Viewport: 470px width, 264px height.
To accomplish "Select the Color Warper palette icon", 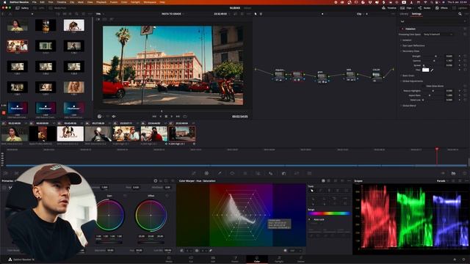I will pyautogui.click(x=206, y=173).
